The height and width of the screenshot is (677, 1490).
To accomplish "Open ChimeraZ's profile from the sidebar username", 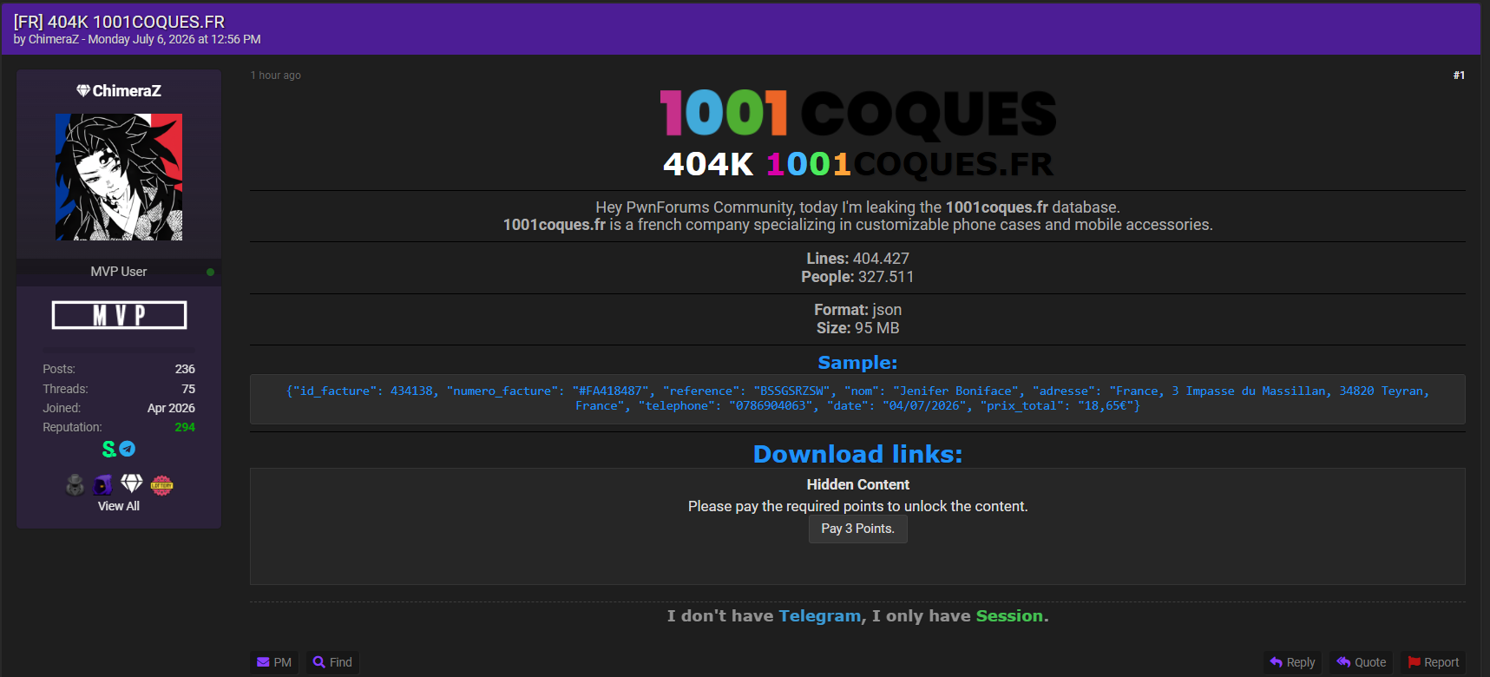I will (x=127, y=91).
